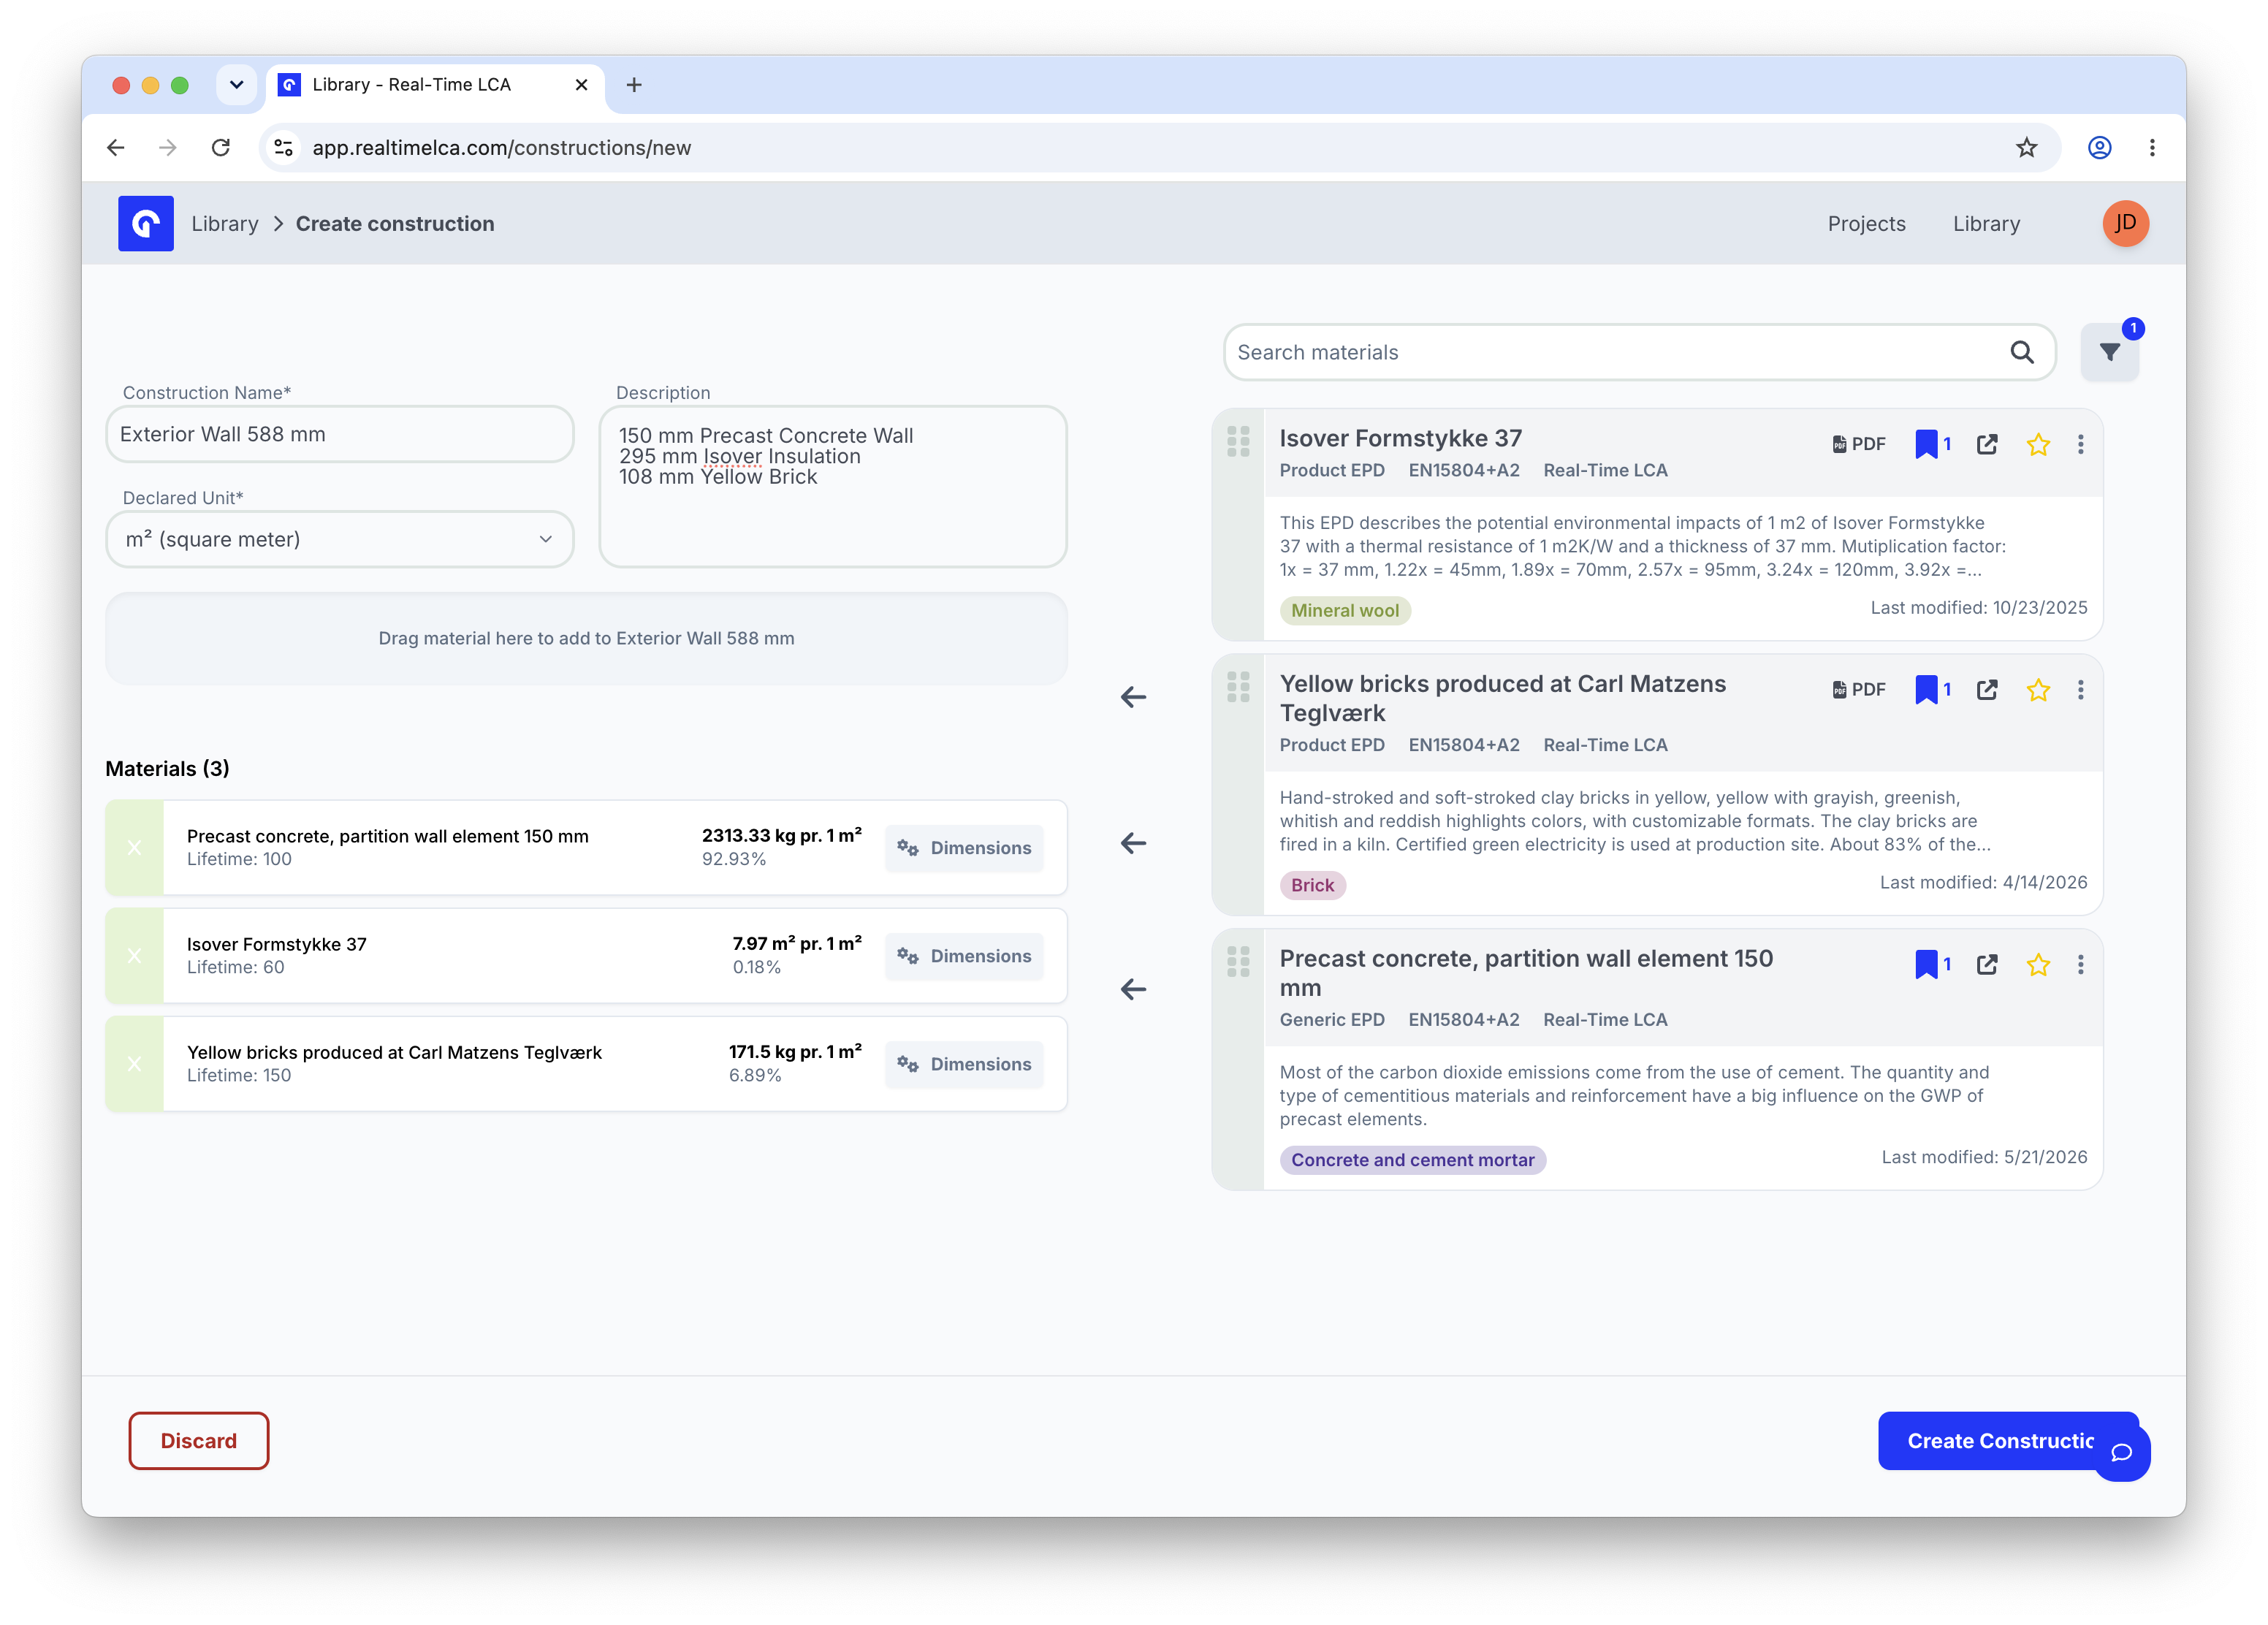
Task: Click the Real-Time LCA logo icon
Action: (x=146, y=223)
